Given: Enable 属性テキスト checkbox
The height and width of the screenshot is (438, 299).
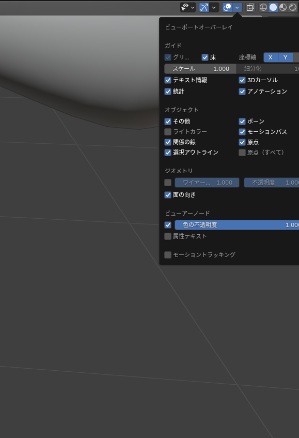Looking at the screenshot, I should click(168, 236).
